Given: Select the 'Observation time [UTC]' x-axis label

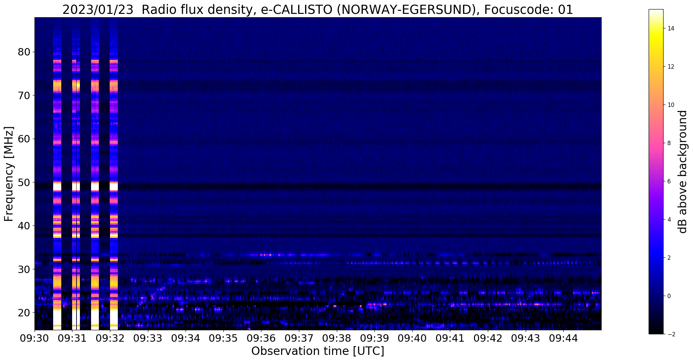Looking at the screenshot, I should click(318, 351).
